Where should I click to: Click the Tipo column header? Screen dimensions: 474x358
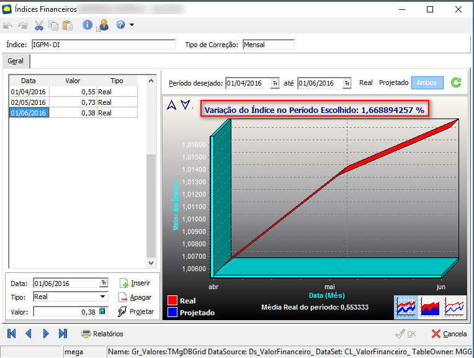117,81
